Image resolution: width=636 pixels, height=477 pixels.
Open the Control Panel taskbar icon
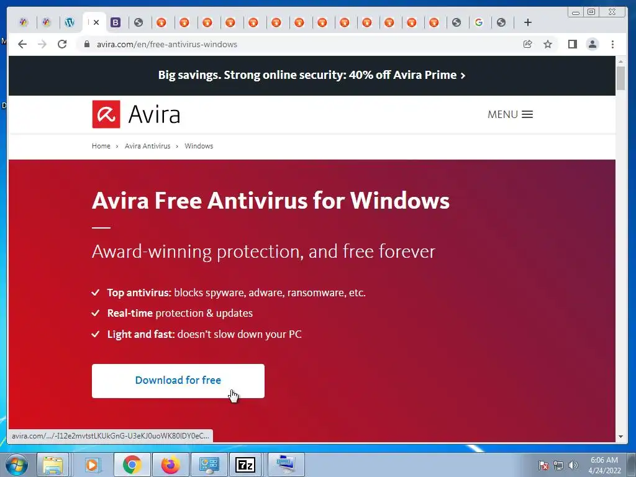point(209,465)
